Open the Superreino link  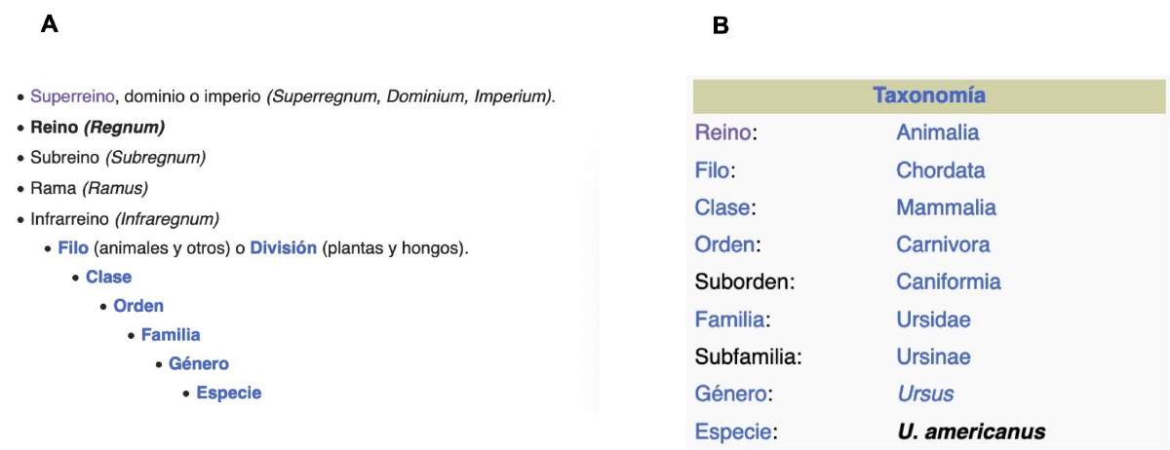[x=74, y=97]
